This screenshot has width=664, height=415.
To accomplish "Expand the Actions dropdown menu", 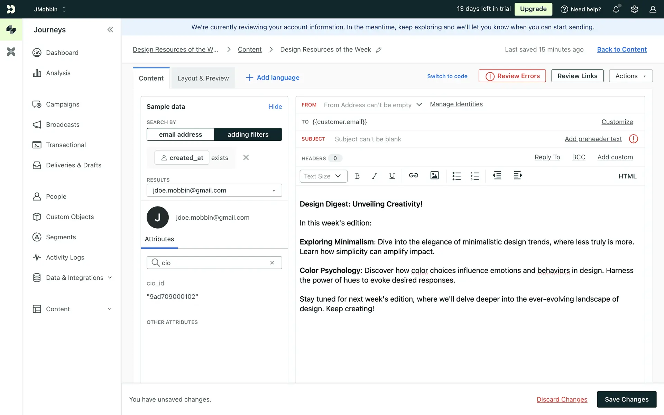I will 630,76.
